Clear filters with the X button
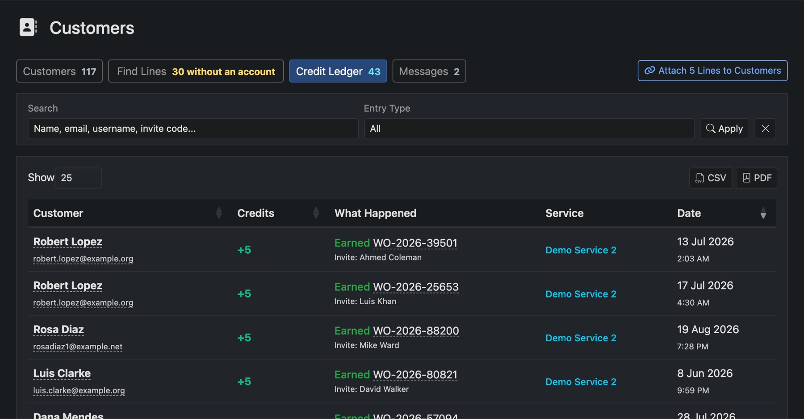 [x=765, y=129]
